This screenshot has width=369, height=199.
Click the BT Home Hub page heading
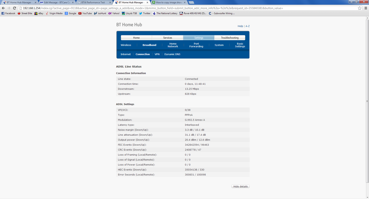(129, 25)
